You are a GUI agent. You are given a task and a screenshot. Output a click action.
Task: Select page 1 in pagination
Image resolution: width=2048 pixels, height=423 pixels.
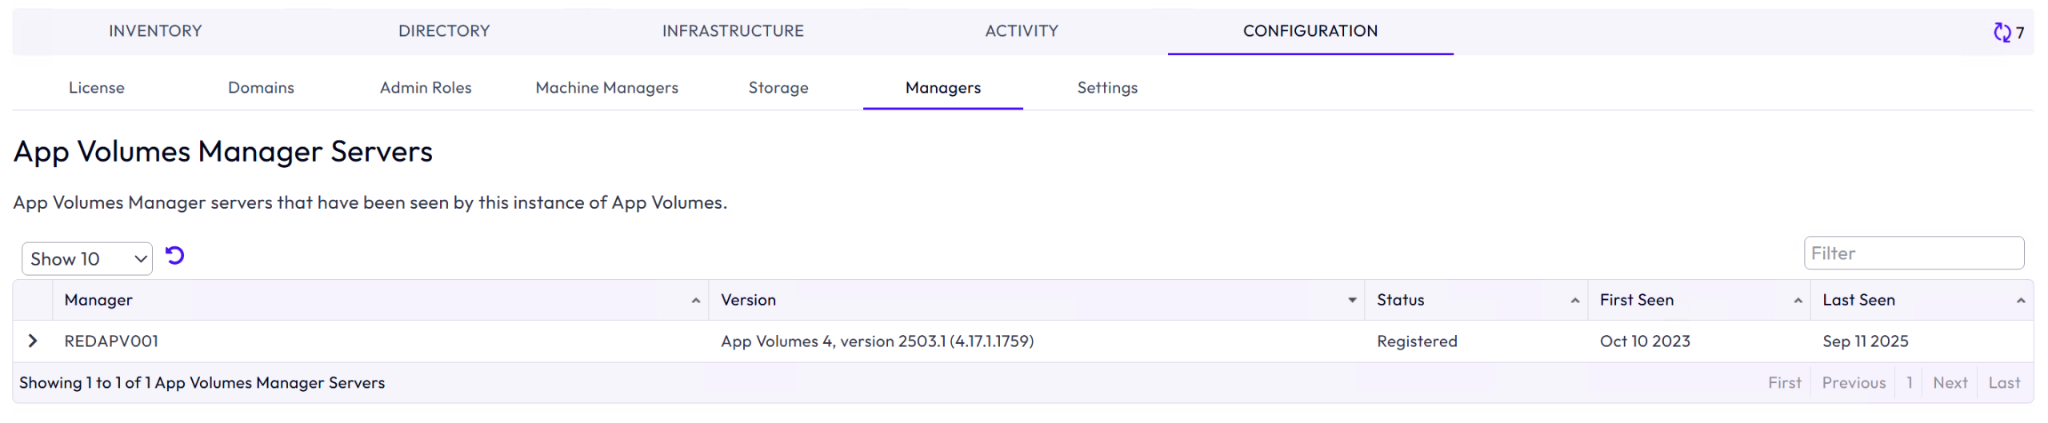tap(1909, 383)
